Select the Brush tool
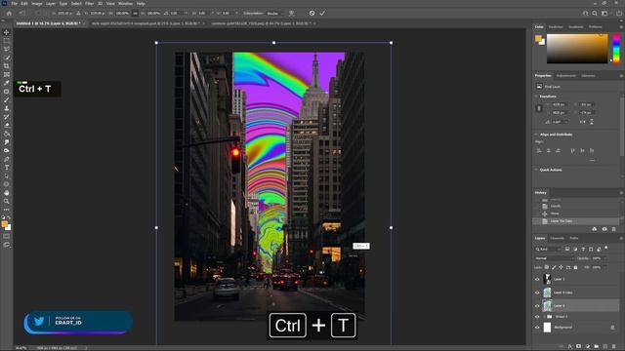 click(x=7, y=99)
